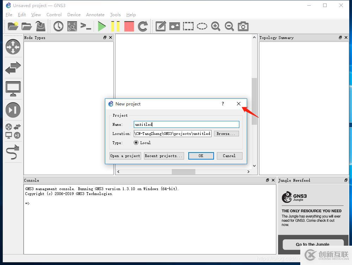This screenshot has width=352, height=265.
Task: Click the console prompt input area
Action: (x=150, y=203)
